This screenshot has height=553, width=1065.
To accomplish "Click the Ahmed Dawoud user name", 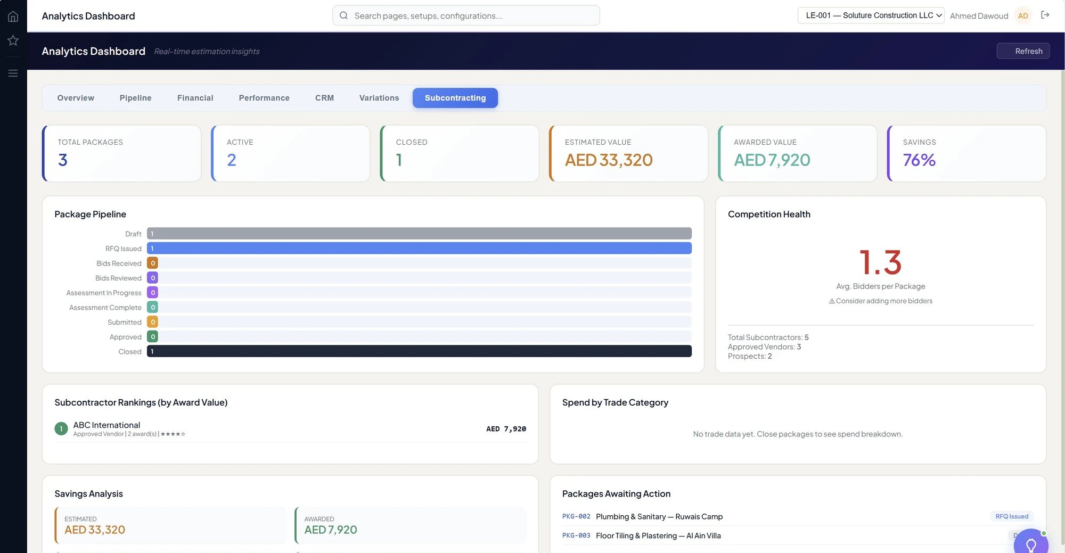I will pos(979,16).
